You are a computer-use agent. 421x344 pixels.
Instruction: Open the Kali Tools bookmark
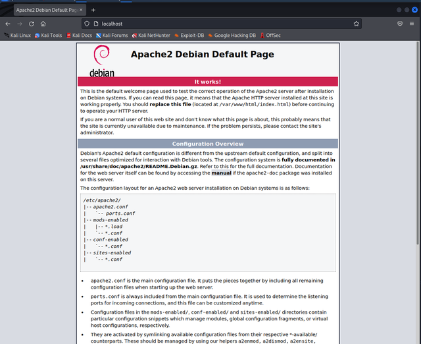pyautogui.click(x=48, y=35)
